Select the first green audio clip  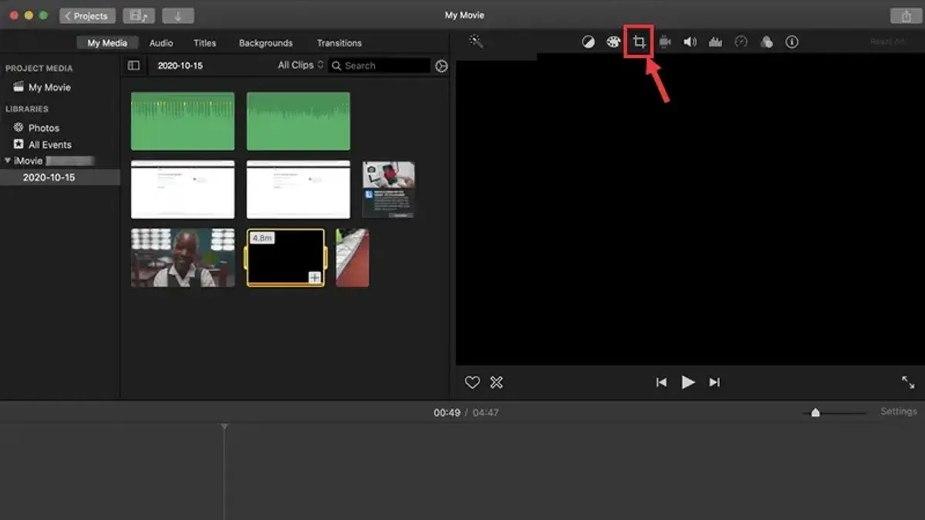tap(183, 121)
